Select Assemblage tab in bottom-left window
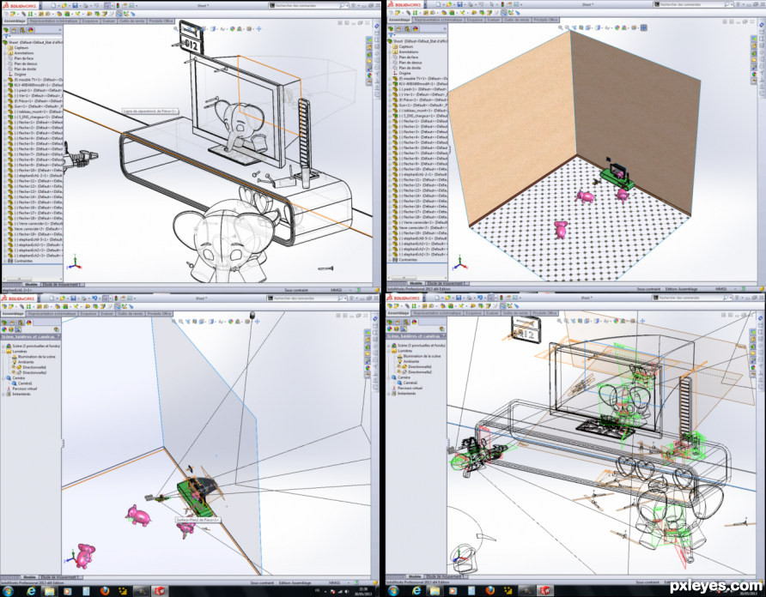Viewport: 766px width, 597px height. (x=13, y=313)
